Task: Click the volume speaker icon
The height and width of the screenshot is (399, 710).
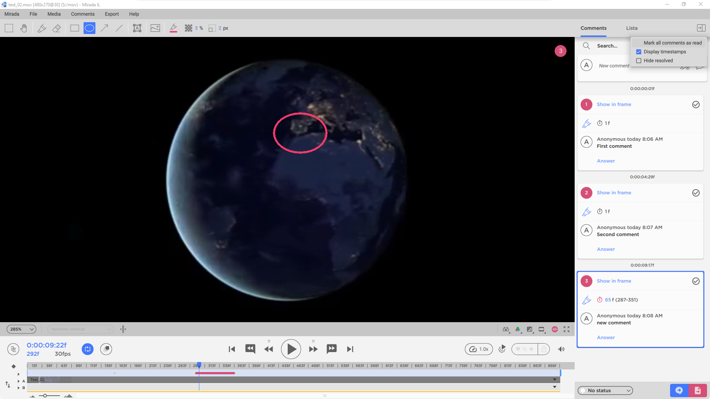Action: [x=561, y=349]
